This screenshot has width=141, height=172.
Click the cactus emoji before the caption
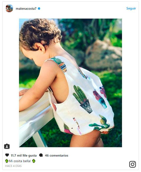(7, 161)
